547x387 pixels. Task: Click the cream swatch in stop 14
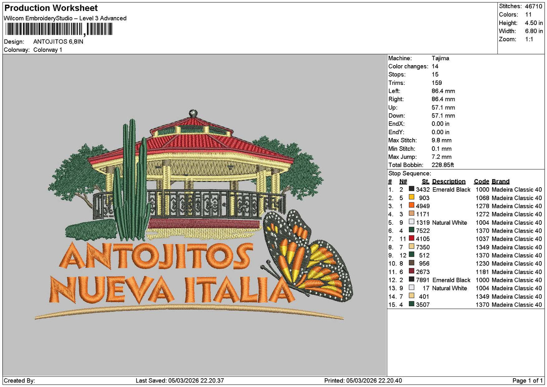tap(411, 296)
